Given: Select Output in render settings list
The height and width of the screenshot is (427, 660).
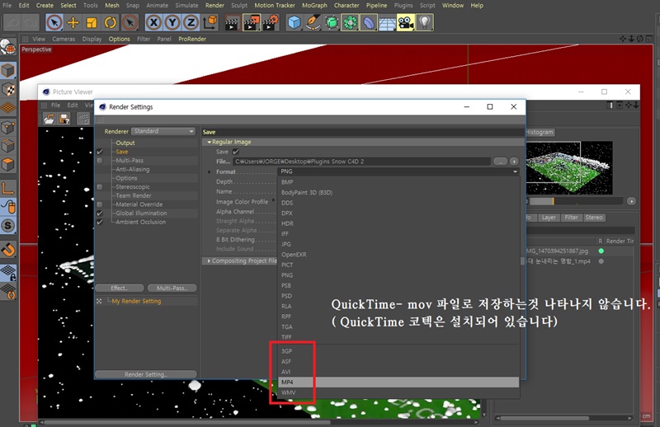Looking at the screenshot, I should tap(125, 143).
